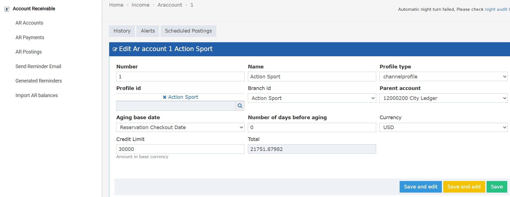Go to the Income breadcrumb
The height and width of the screenshot is (197, 510).
click(x=140, y=5)
